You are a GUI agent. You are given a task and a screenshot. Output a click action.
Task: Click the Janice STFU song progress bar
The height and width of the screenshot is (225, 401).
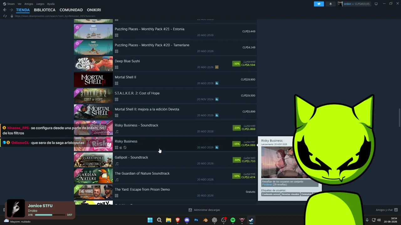click(50, 215)
